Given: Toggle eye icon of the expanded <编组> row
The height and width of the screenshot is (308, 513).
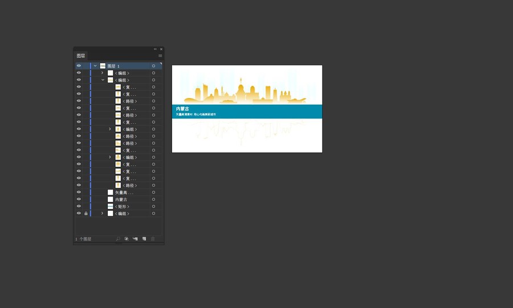Looking at the screenshot, I should click(x=79, y=80).
